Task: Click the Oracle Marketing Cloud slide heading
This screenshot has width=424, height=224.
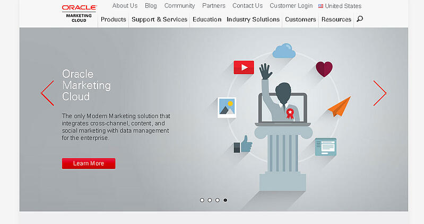Action: click(x=86, y=85)
